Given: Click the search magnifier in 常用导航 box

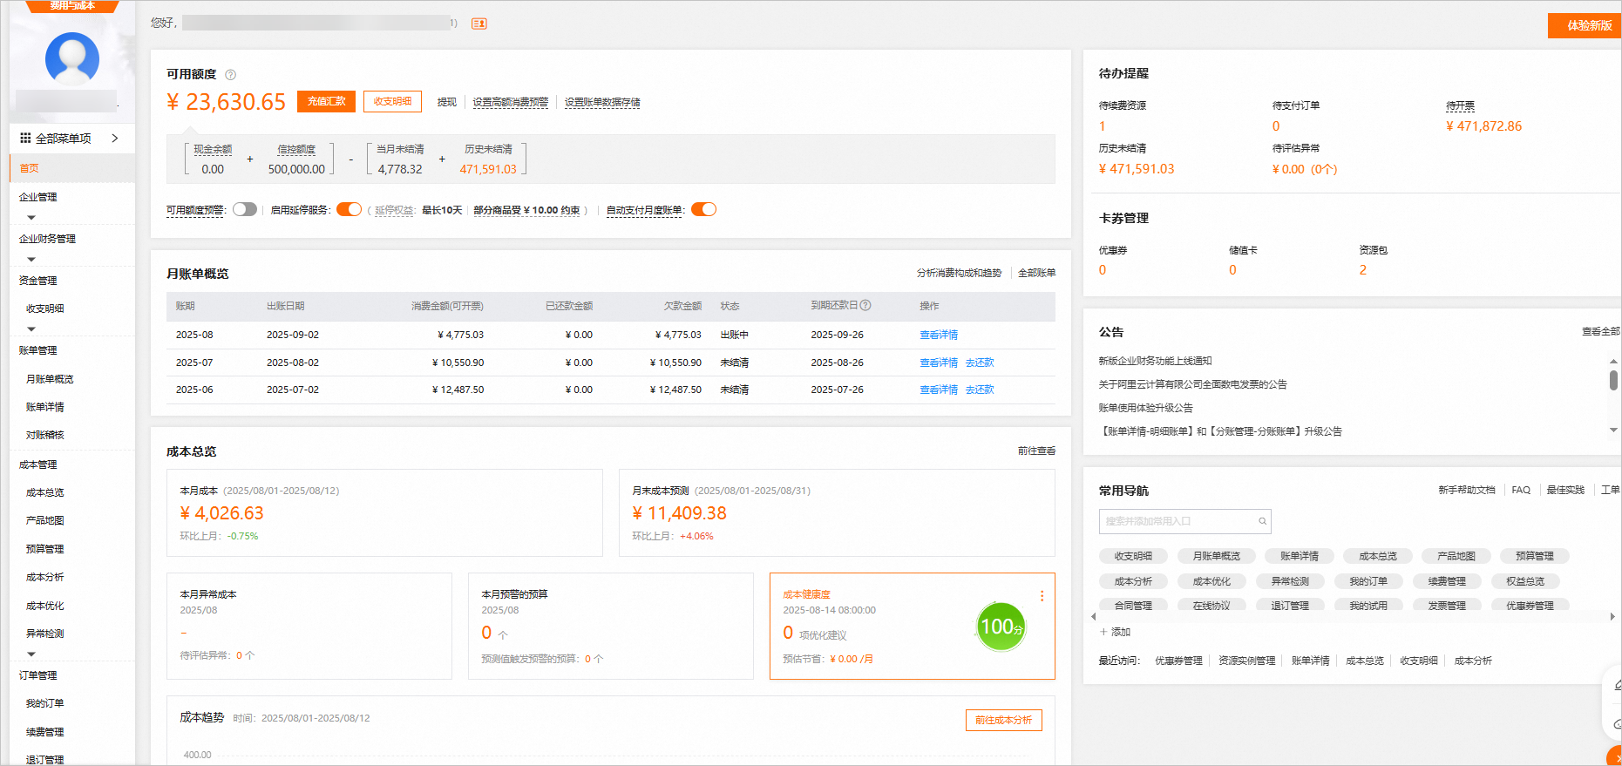Looking at the screenshot, I should (x=1262, y=521).
